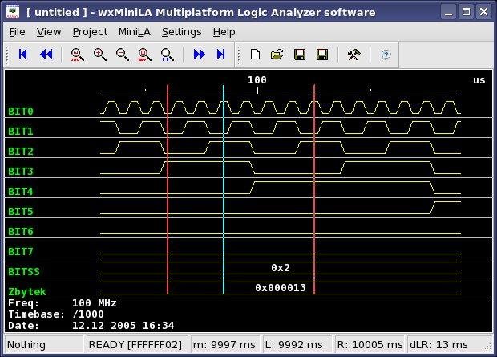Click the BIT1 channel label
497x357 pixels.
coord(21,131)
